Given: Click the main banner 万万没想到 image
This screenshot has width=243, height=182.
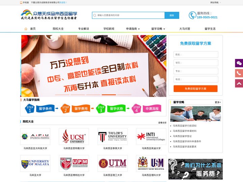Looking at the screenshot, I should 93,66.
